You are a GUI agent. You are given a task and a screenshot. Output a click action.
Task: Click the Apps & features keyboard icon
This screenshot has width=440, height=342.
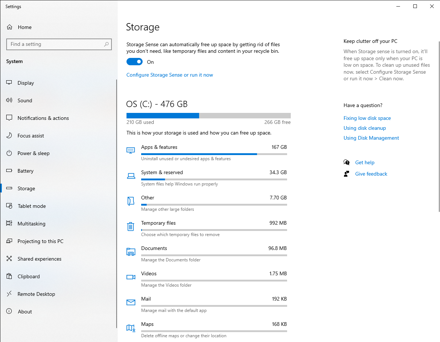tap(131, 150)
